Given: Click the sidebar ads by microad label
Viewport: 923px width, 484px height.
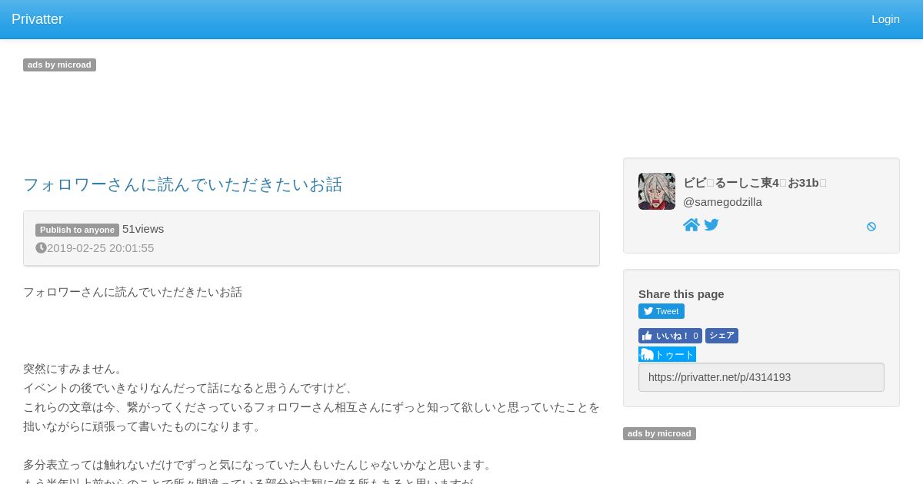Looking at the screenshot, I should pos(659,434).
